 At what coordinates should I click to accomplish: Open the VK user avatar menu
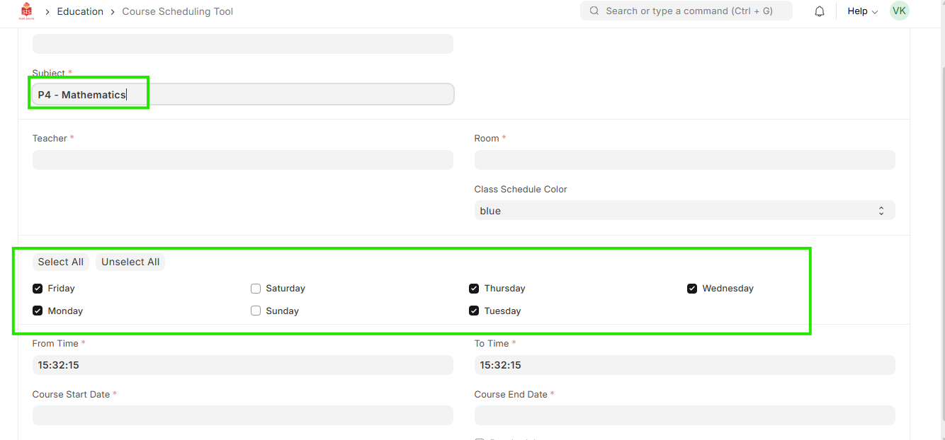point(899,11)
